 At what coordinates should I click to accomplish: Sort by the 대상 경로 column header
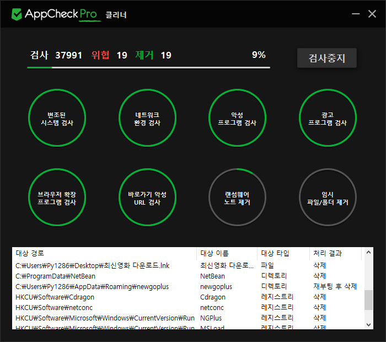coord(104,253)
